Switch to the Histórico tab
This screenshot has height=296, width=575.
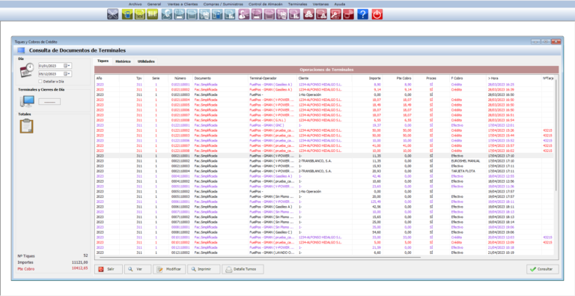pos(123,61)
